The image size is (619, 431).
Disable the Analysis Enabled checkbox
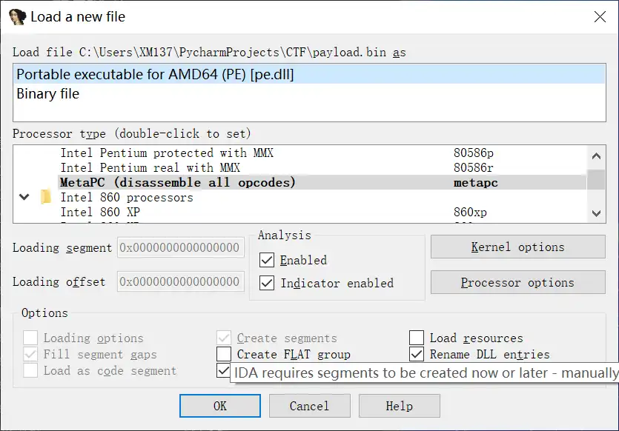(x=267, y=261)
